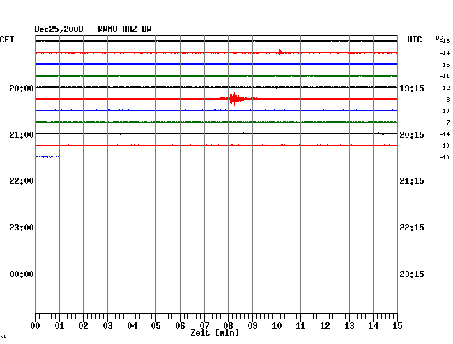
Task: Click the Zeit [min] axis title
Action: [x=215, y=333]
